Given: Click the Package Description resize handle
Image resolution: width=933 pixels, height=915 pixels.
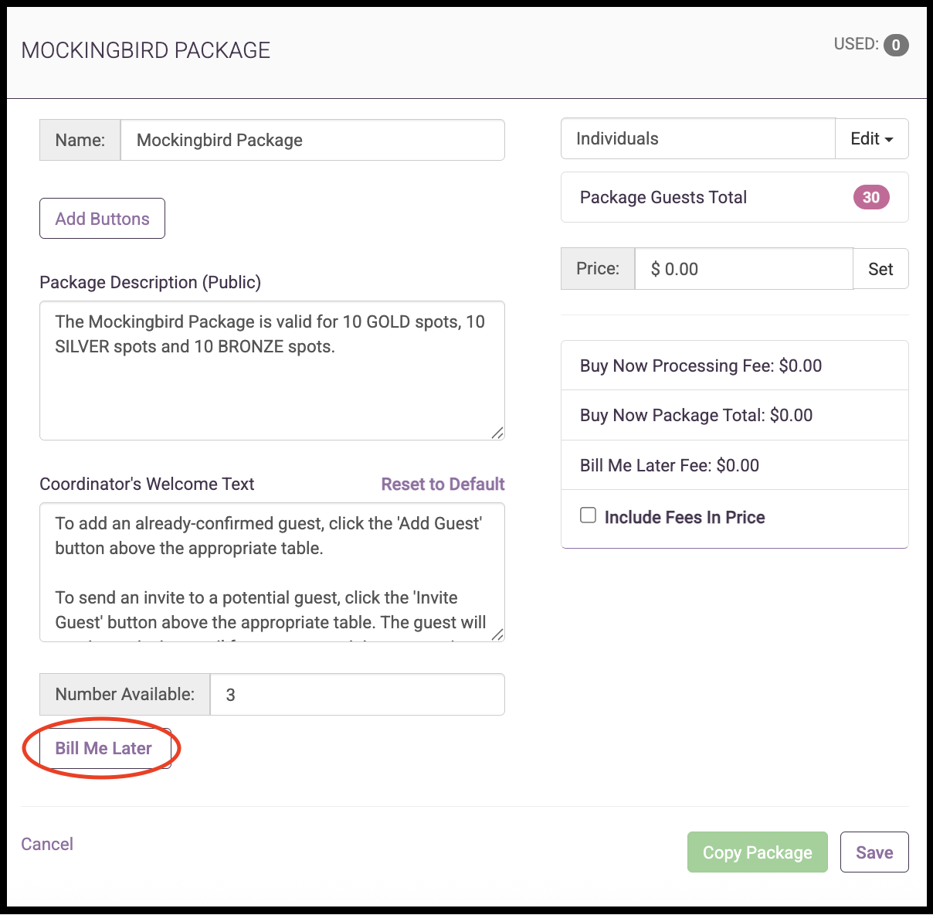Looking at the screenshot, I should coord(497,433).
